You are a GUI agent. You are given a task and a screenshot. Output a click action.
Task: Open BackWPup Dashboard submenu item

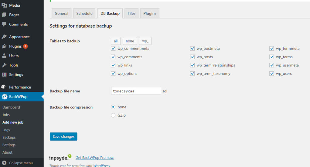[11, 107]
